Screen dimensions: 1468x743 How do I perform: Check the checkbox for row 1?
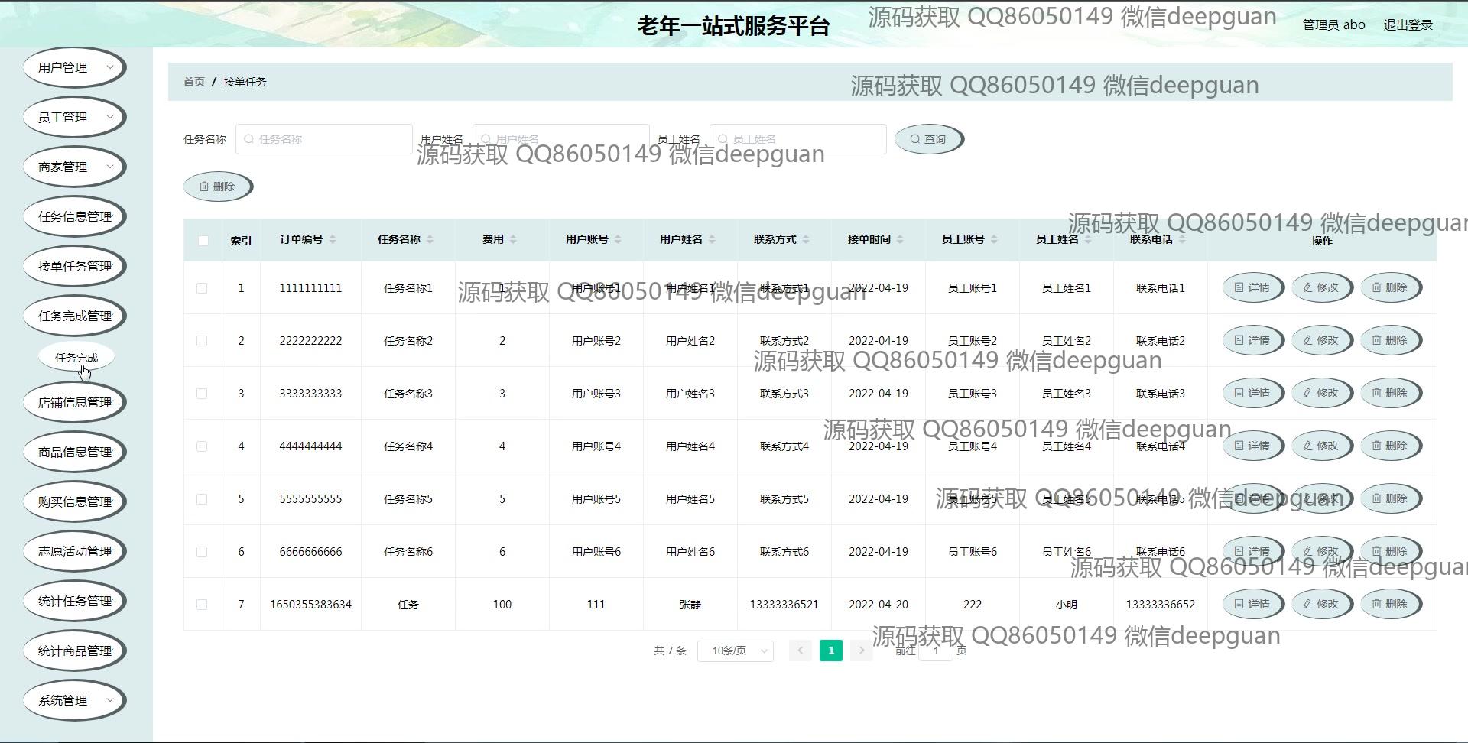coord(202,288)
